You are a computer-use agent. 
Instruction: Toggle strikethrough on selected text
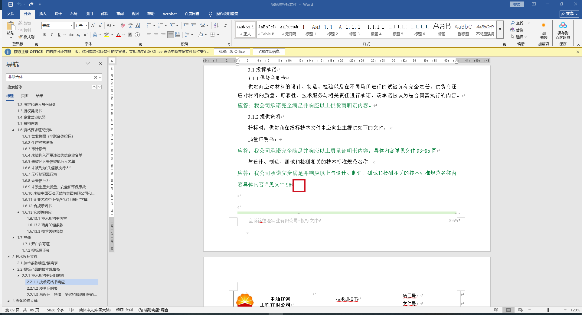pyautogui.click(x=71, y=35)
